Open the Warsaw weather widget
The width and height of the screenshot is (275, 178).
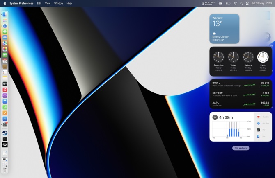[x=225, y=29]
